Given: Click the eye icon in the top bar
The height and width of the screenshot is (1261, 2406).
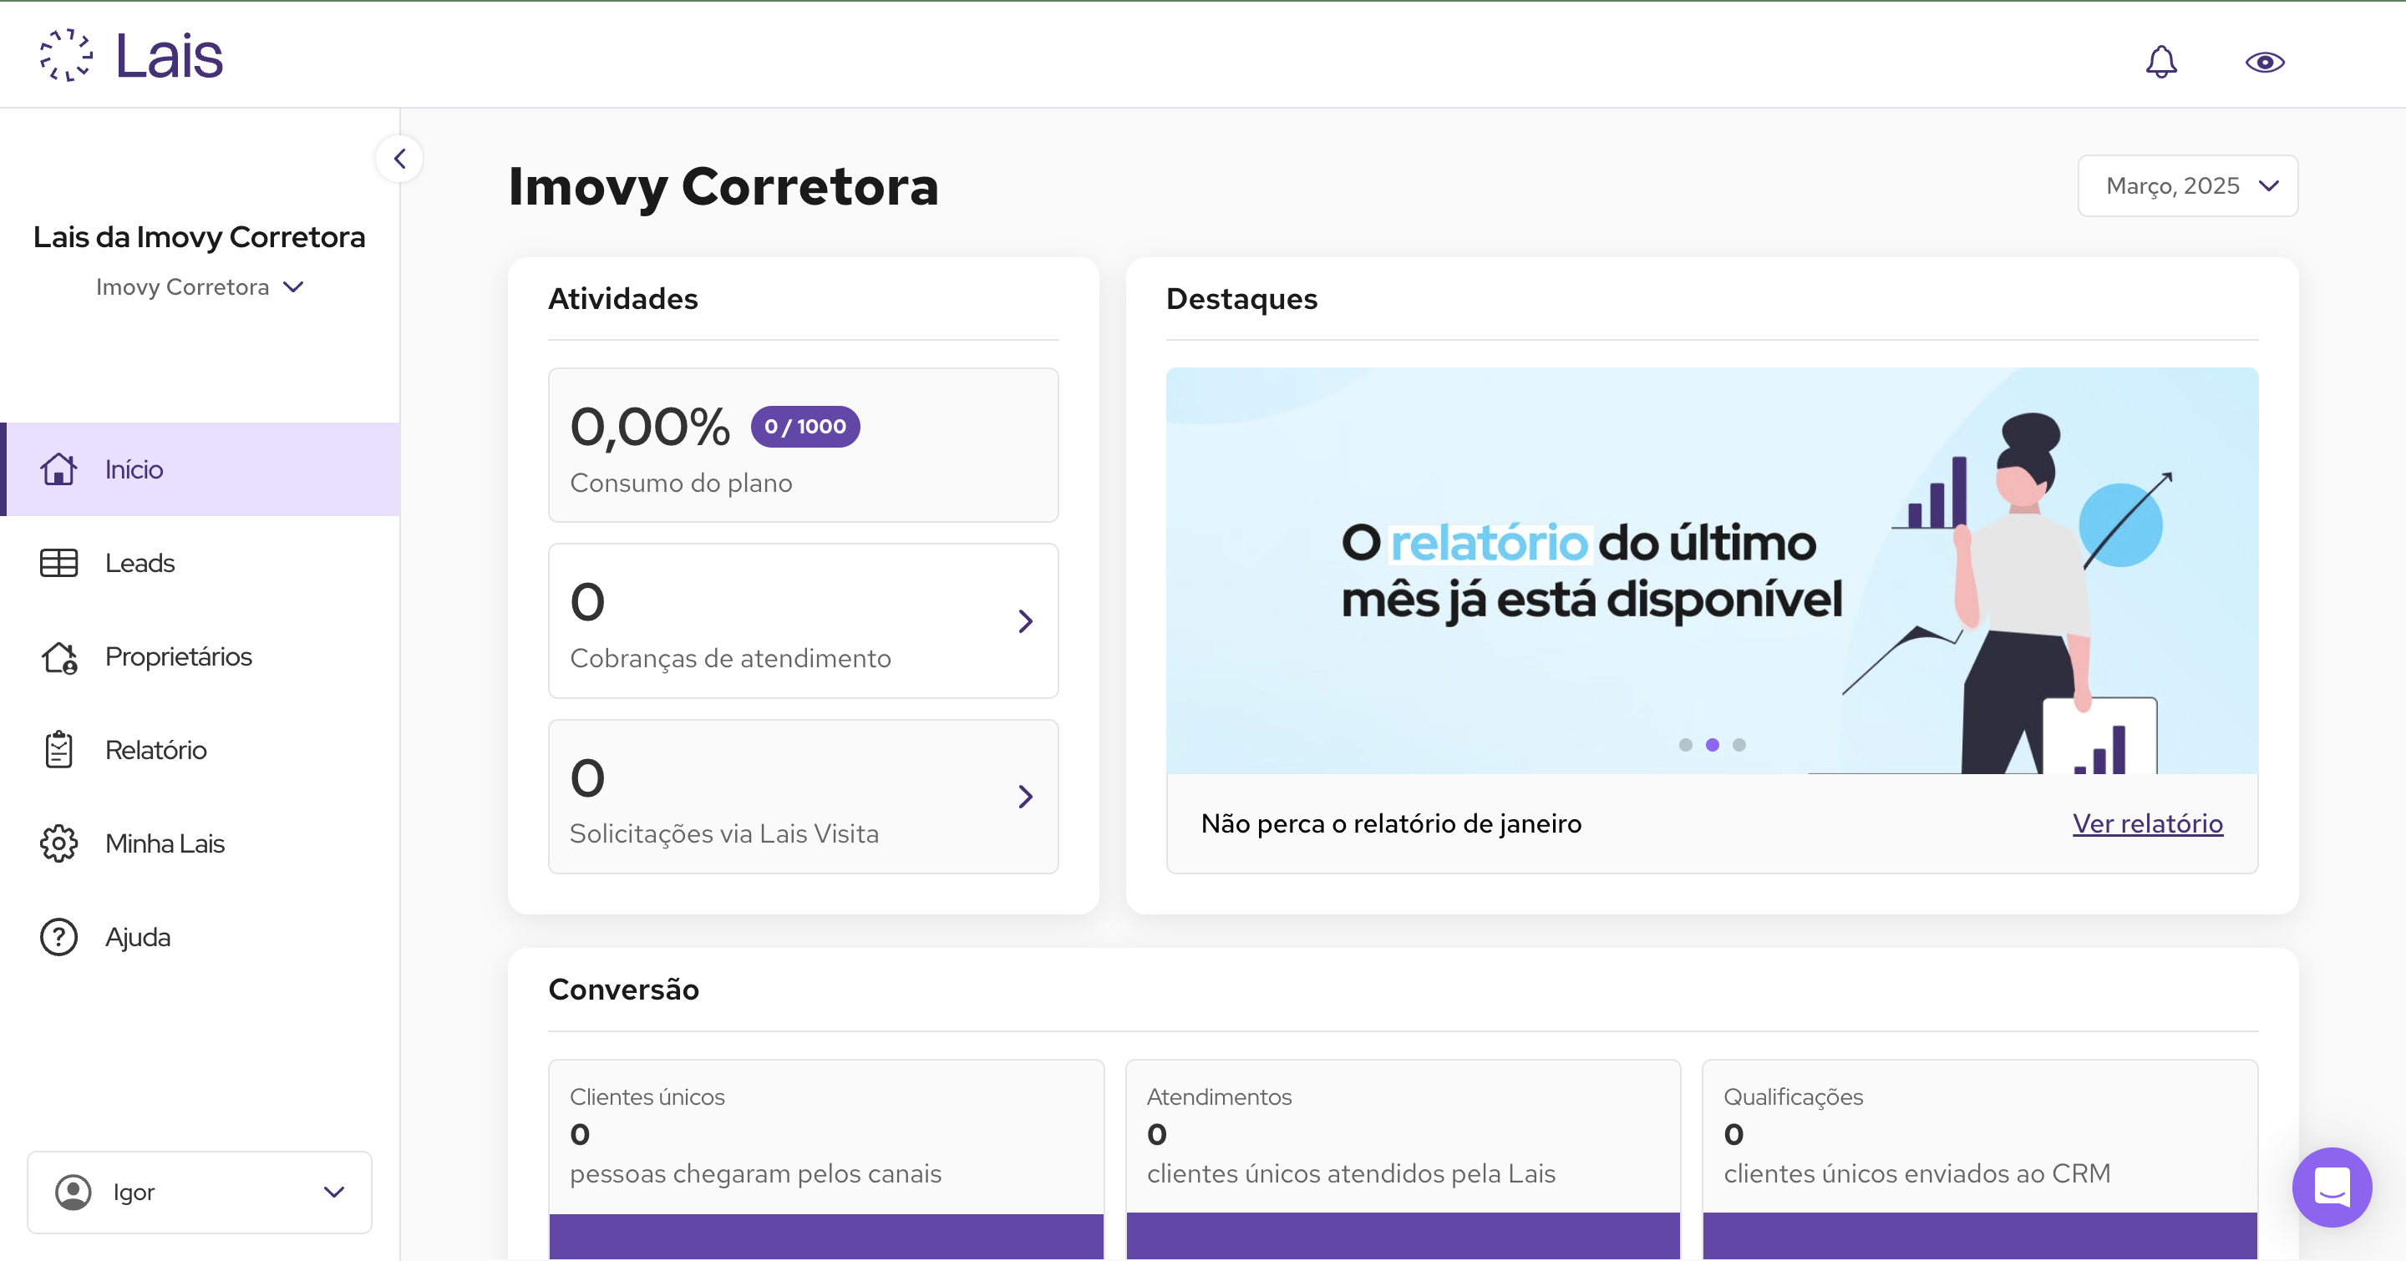Looking at the screenshot, I should (2264, 62).
